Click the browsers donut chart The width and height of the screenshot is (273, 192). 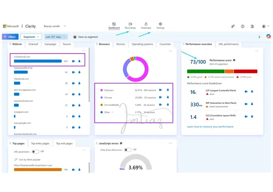point(136,69)
